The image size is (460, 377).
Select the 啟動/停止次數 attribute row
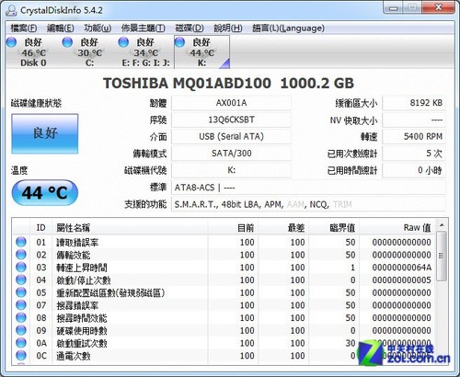pyautogui.click(x=224, y=280)
